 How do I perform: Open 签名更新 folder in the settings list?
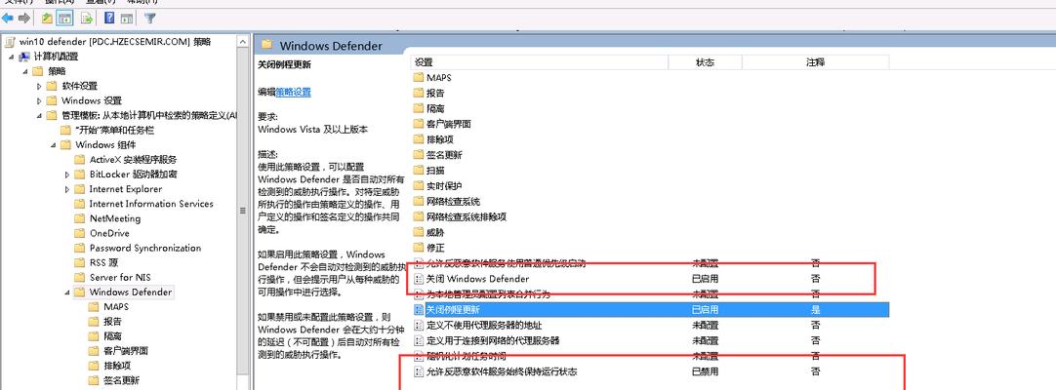444,155
